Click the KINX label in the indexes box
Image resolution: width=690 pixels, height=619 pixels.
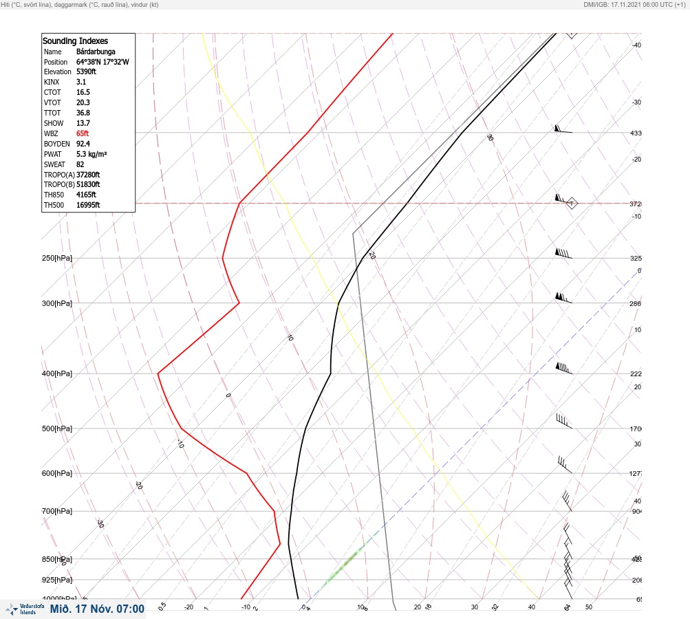52,82
